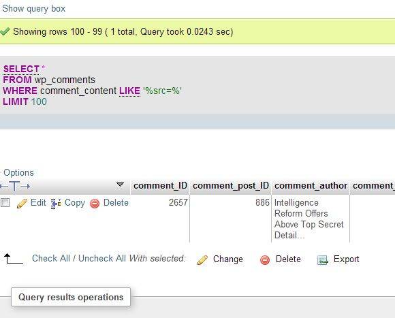Image resolution: width=395 pixels, height=318 pixels.
Task: Click the green checkmark success icon
Action: (5, 31)
